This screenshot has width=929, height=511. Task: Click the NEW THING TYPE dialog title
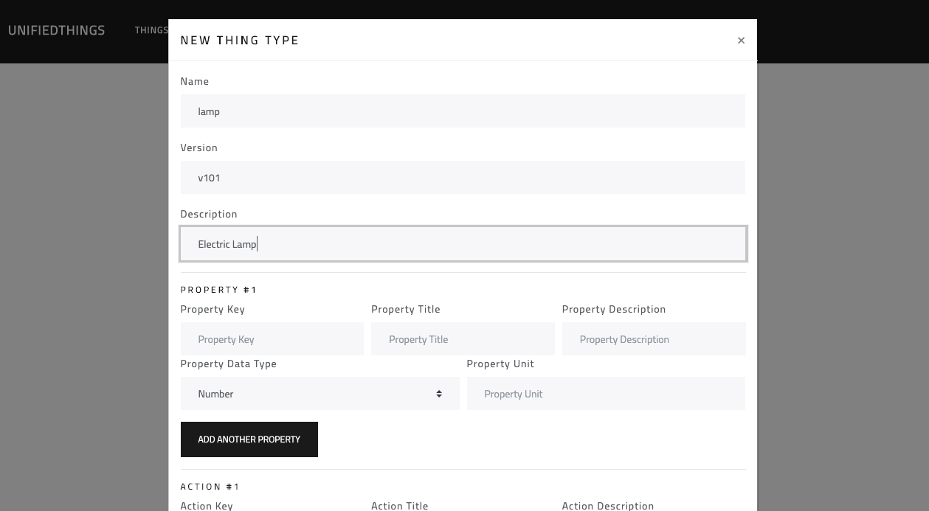tap(240, 41)
